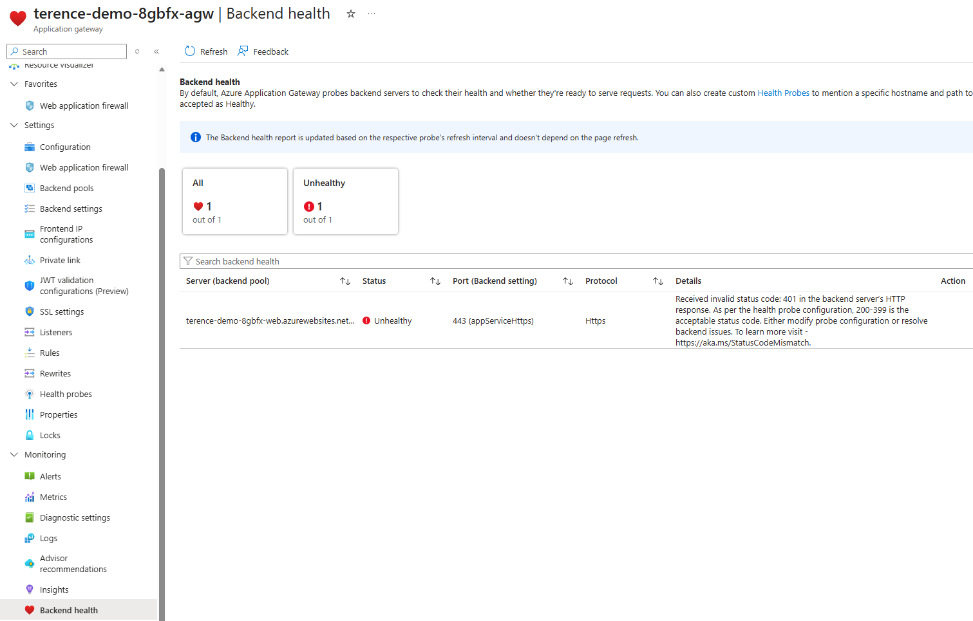Open the more options ellipsis in header
The height and width of the screenshot is (621, 973).
click(372, 14)
